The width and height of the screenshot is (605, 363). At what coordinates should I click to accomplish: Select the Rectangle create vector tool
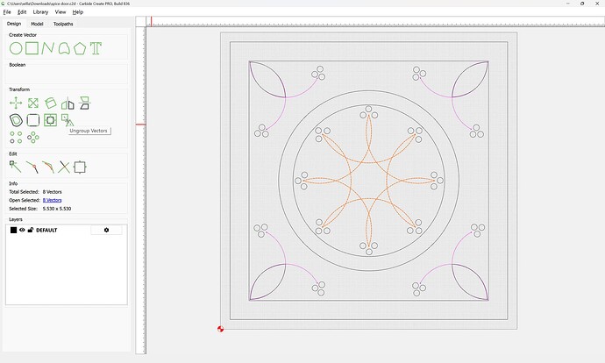tap(32, 48)
